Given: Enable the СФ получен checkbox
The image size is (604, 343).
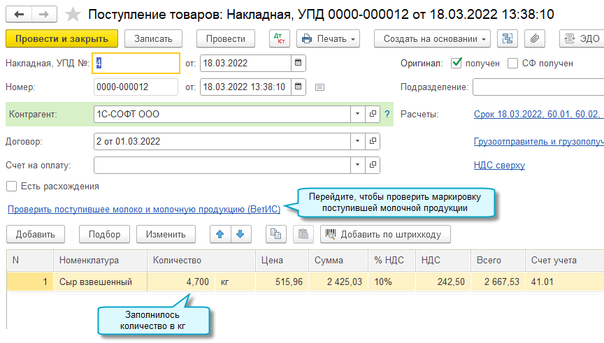Looking at the screenshot, I should tap(512, 63).
